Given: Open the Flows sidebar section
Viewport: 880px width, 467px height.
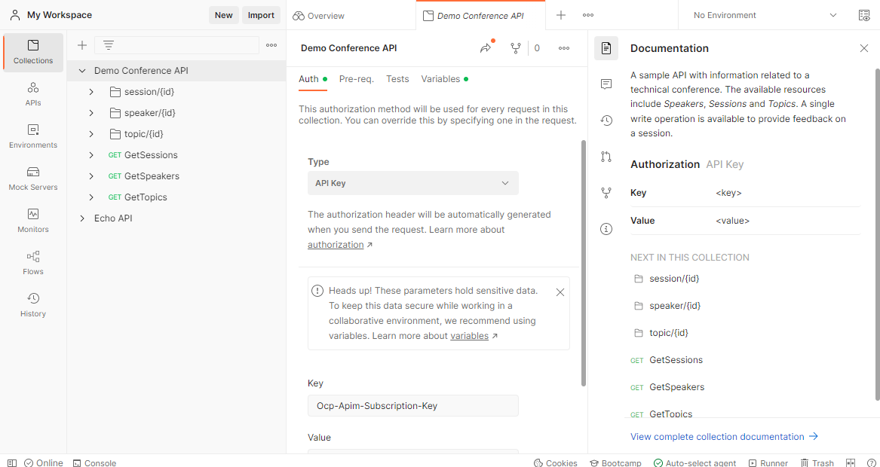Looking at the screenshot, I should pyautogui.click(x=33, y=263).
